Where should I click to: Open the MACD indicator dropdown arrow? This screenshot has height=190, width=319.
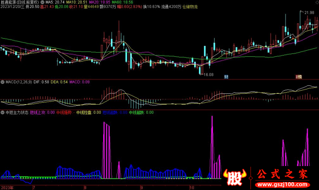tap(3, 82)
